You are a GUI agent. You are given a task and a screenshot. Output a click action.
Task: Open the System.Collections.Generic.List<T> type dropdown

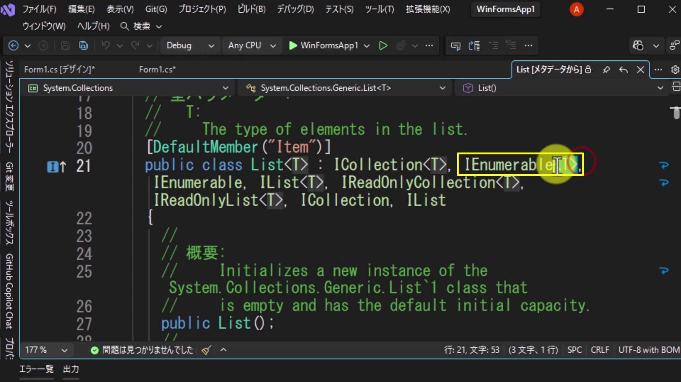[x=344, y=88]
